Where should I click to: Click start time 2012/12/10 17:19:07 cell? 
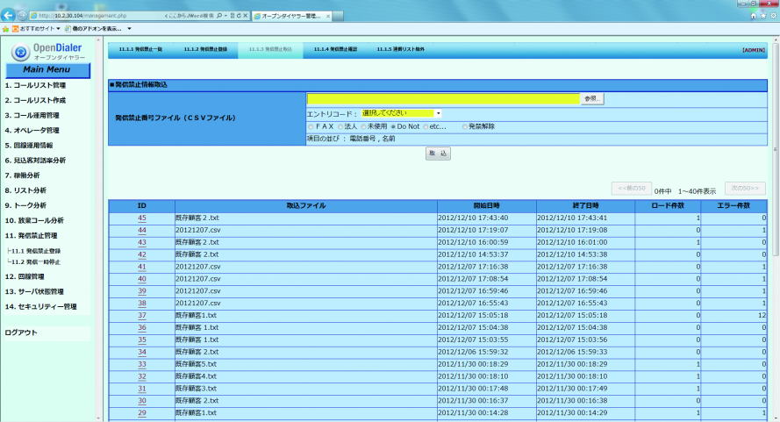[x=486, y=231]
